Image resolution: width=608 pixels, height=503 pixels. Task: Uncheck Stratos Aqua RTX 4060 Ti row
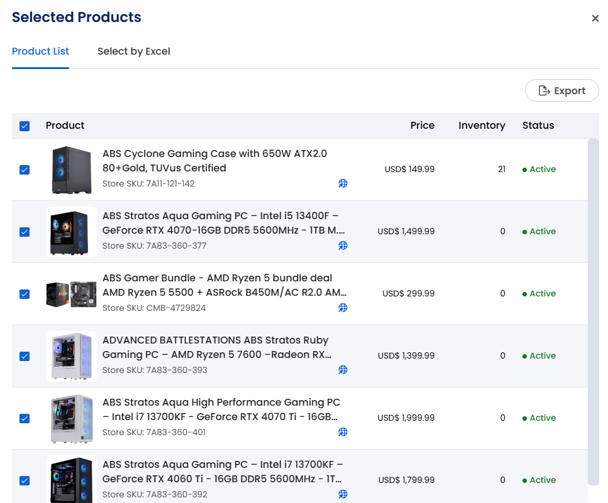coord(25,480)
